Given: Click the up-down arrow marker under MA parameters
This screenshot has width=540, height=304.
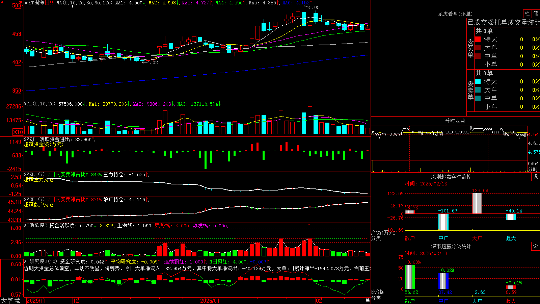Looking at the screenshot, I should point(73,6).
